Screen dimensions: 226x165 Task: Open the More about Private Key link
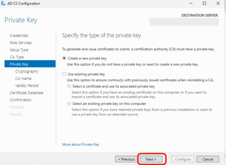tap(81, 144)
